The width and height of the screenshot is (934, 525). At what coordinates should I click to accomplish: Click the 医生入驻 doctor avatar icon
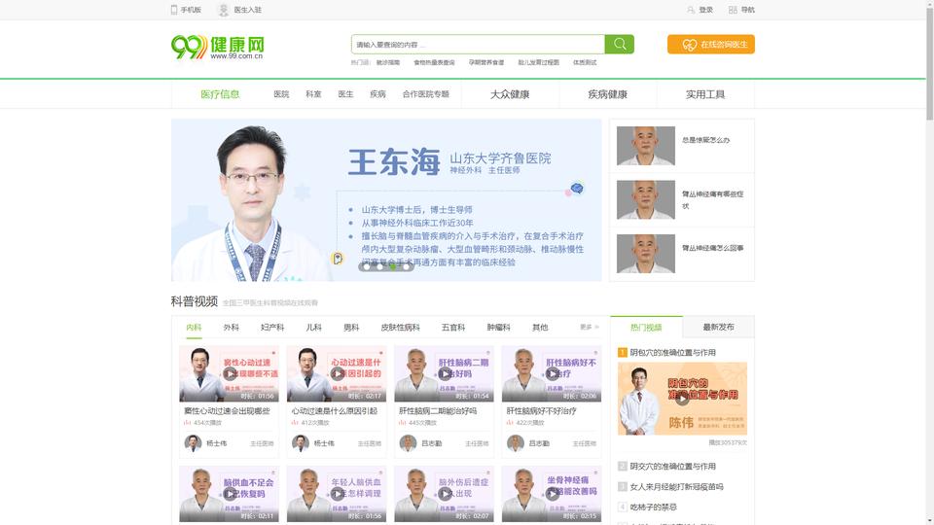click(x=224, y=10)
